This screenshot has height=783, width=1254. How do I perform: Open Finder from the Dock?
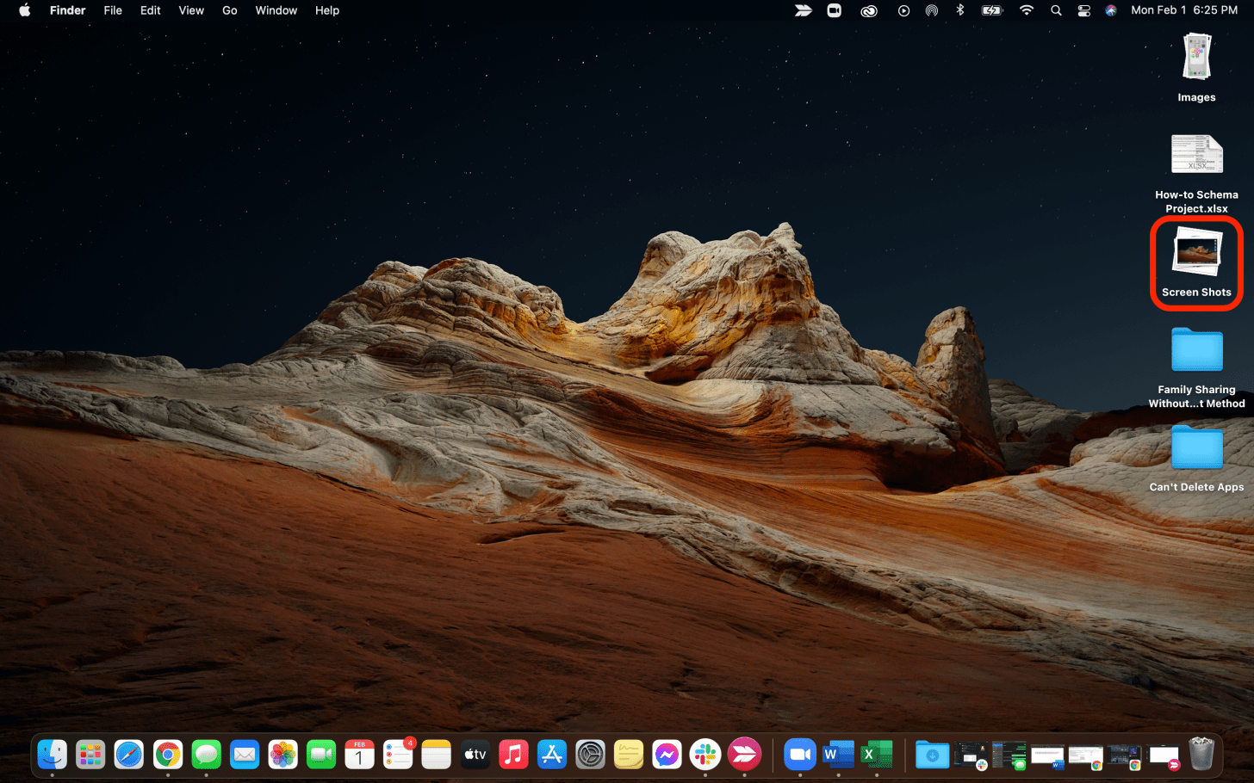tap(53, 755)
